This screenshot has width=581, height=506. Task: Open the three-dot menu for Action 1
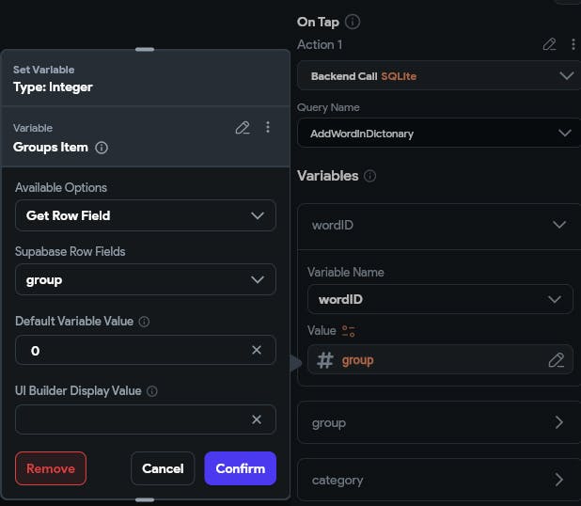point(573,44)
